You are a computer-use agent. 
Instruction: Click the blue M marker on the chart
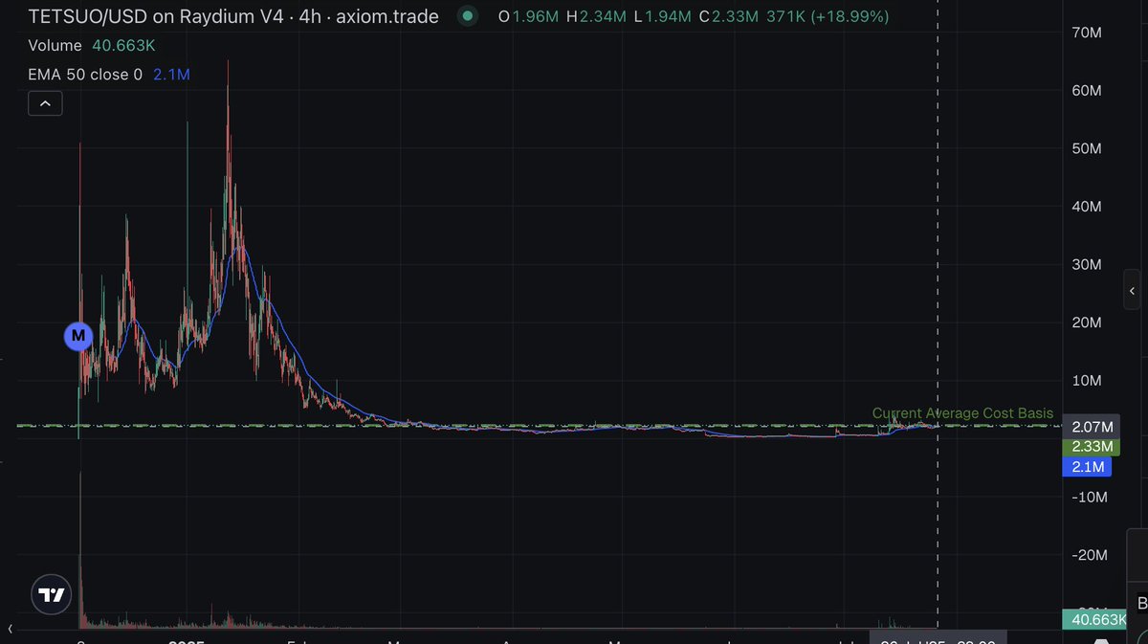78,336
